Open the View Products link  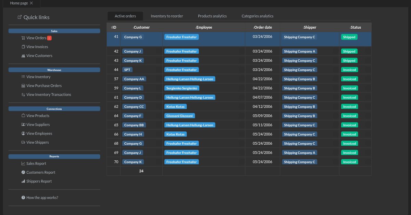point(38,116)
